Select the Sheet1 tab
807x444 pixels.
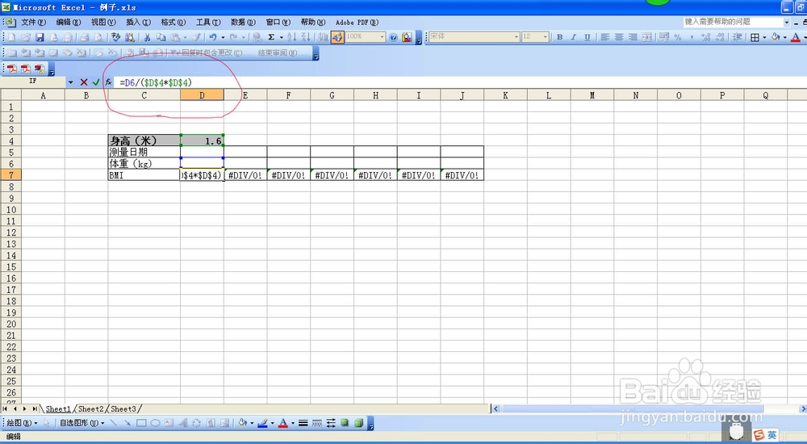58,409
